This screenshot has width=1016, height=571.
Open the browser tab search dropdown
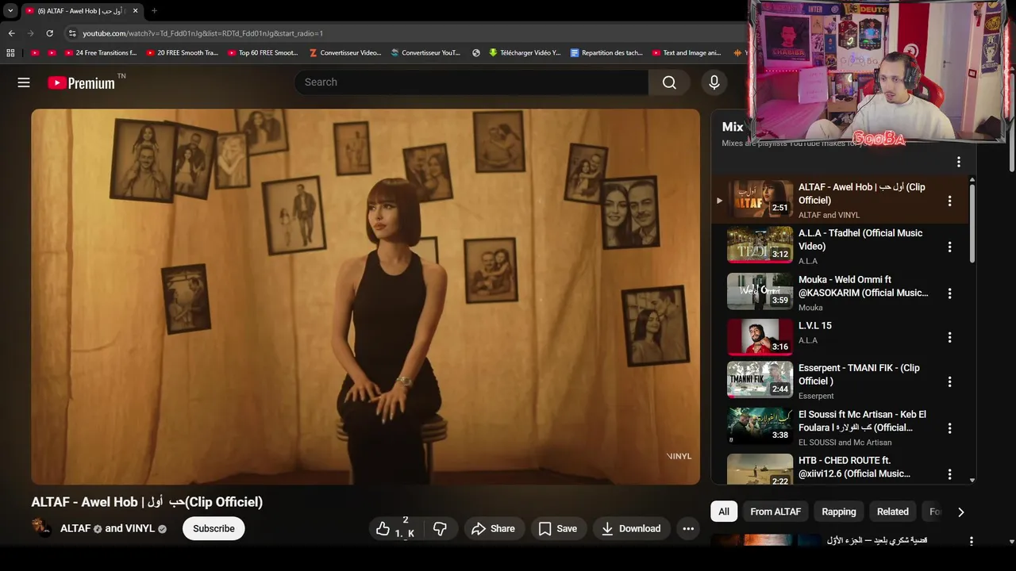pyautogui.click(x=10, y=11)
